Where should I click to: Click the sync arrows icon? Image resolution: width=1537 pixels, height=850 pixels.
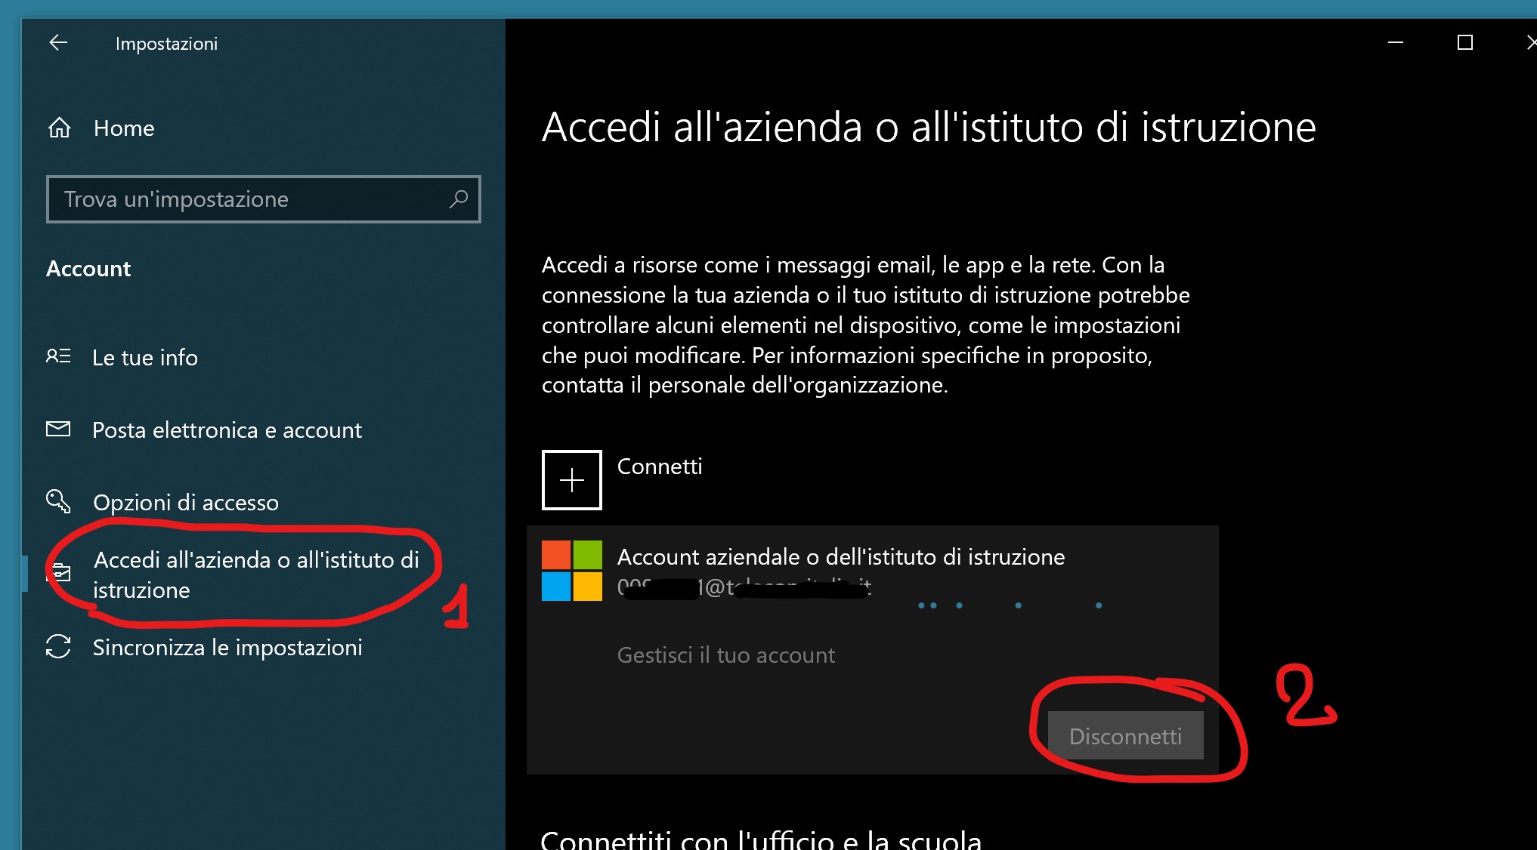click(x=58, y=647)
